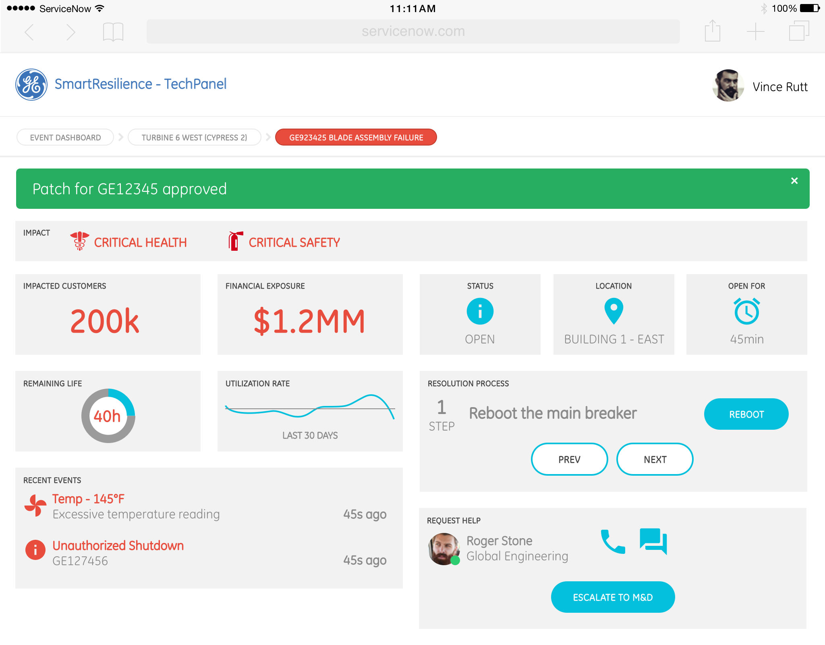Screen dimensions: 825x645
Task: Open a new tab with plus icon
Action: (755, 31)
